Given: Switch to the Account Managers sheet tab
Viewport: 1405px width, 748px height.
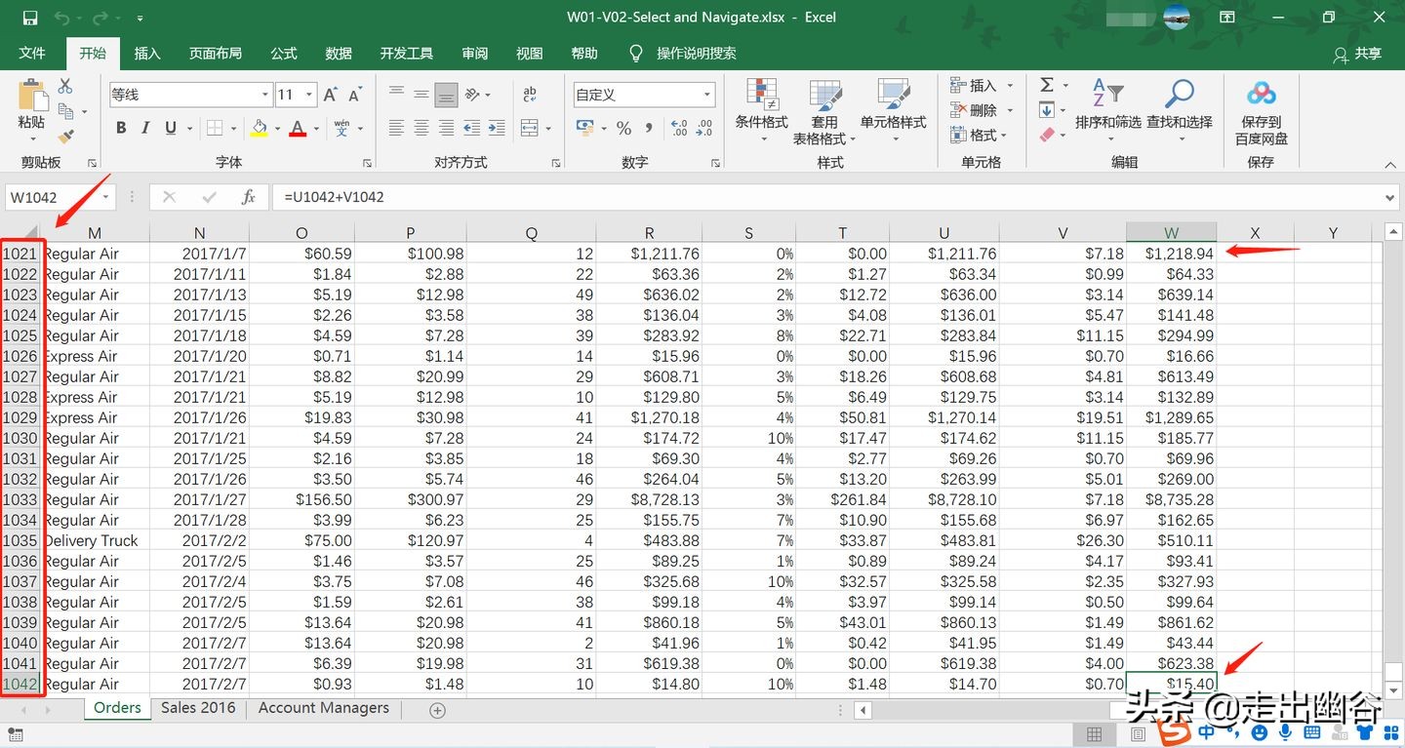Looking at the screenshot, I should point(324,708).
